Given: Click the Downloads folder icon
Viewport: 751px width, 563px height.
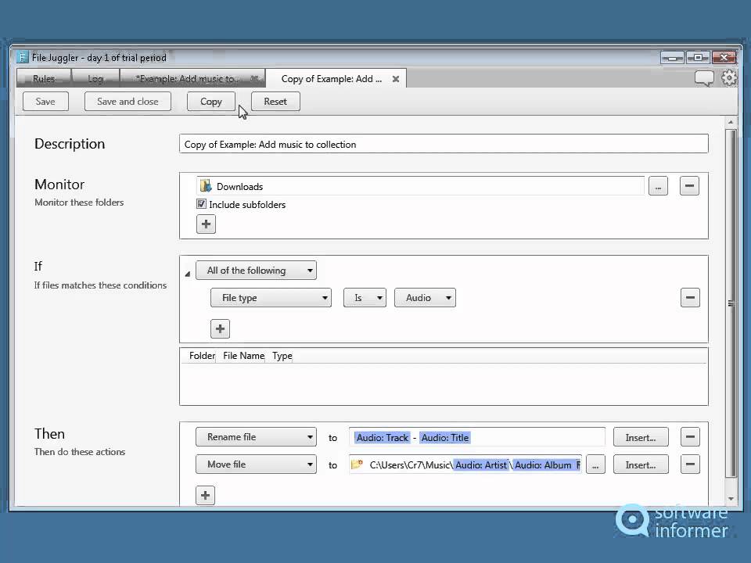Looking at the screenshot, I should (206, 186).
